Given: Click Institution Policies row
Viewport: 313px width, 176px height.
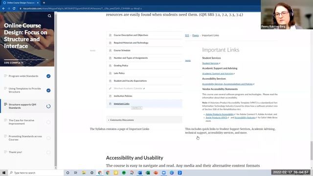Looking at the screenshot, I should point(144,96).
